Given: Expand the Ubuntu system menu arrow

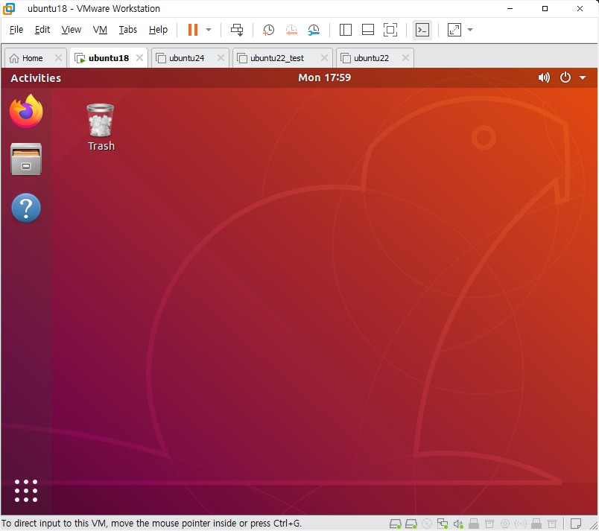Looking at the screenshot, I should coord(583,78).
